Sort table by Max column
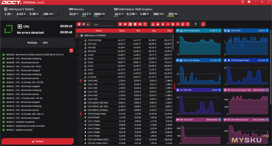Image resolution: width=272 pixels, height=146 pixels. (169, 31)
